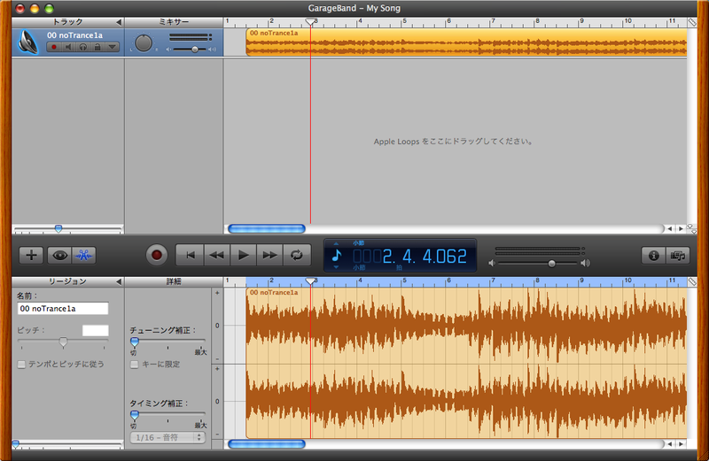Click the region column header in the editor
Viewport: 709px width, 461px height.
pyautogui.click(x=68, y=281)
